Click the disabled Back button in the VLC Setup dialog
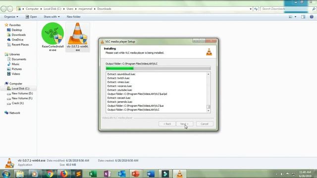 point(167,124)
